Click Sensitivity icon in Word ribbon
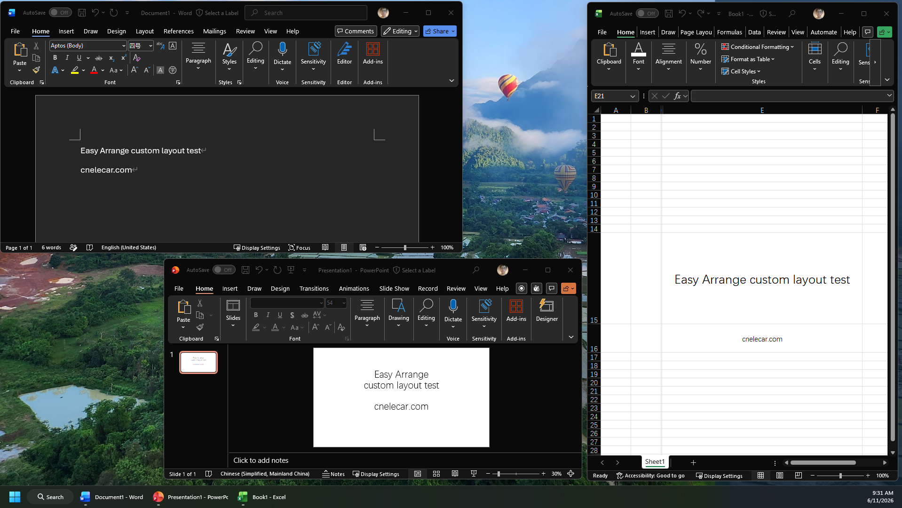The image size is (902, 508). click(x=313, y=49)
